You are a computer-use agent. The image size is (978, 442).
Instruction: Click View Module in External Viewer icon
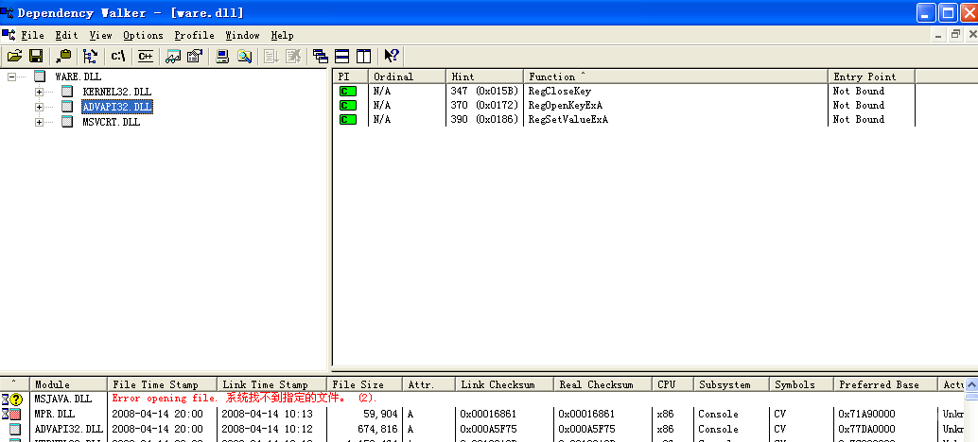point(173,56)
